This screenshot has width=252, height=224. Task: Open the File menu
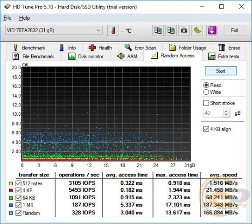(7, 18)
